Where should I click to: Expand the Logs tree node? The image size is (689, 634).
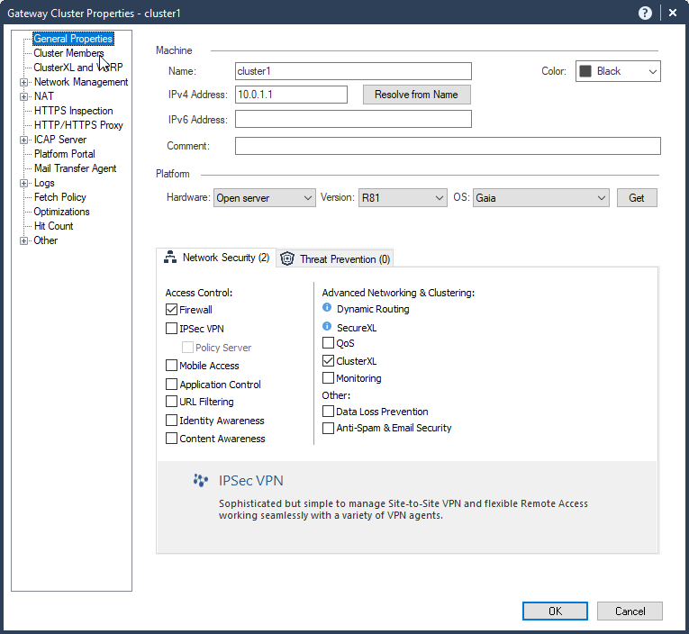pos(23,183)
